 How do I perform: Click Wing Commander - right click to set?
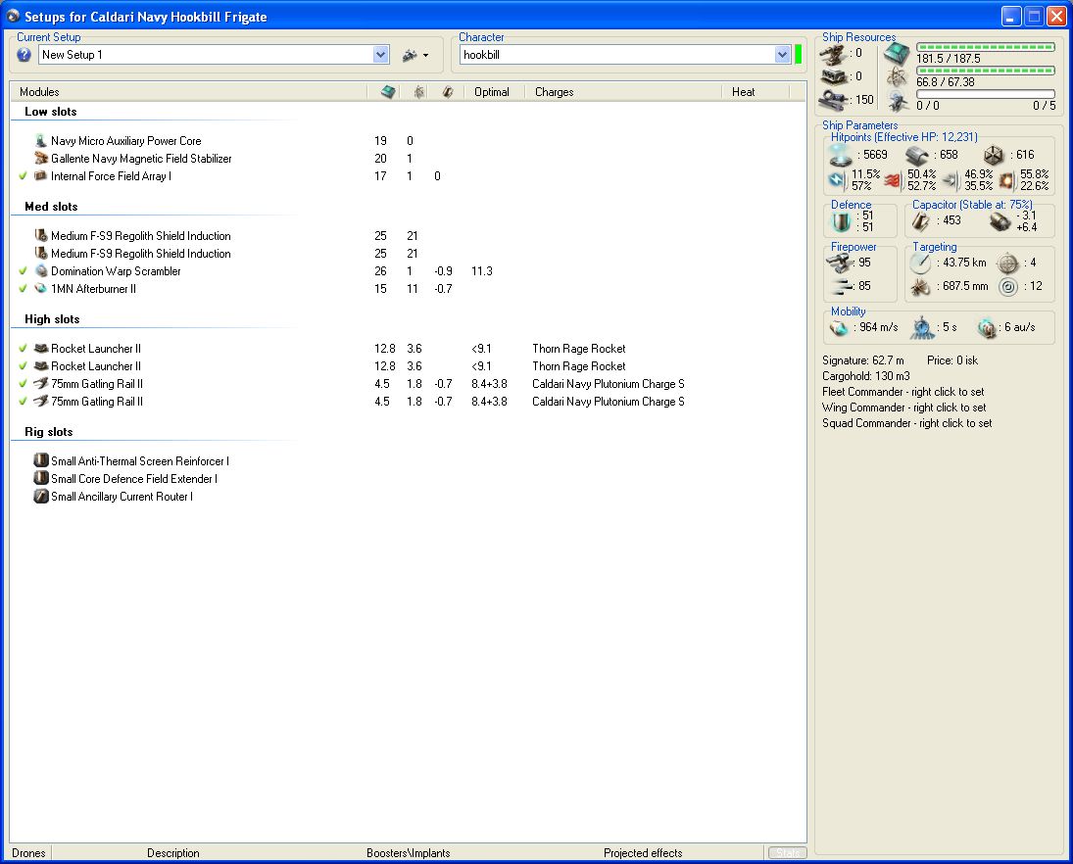pos(904,408)
